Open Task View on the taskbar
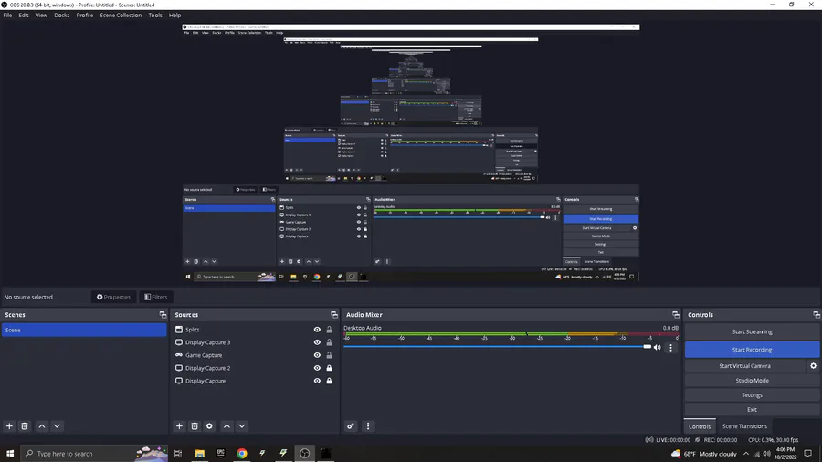The height and width of the screenshot is (462, 822). point(178,454)
